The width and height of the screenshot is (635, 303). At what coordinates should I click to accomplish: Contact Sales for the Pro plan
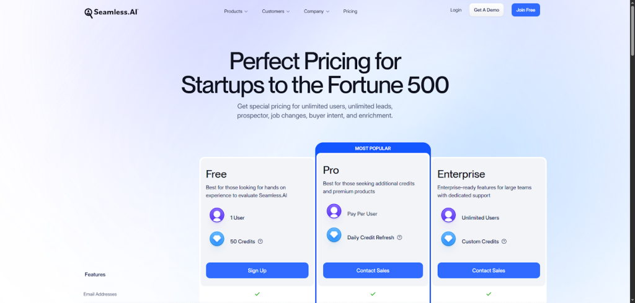[373, 270]
